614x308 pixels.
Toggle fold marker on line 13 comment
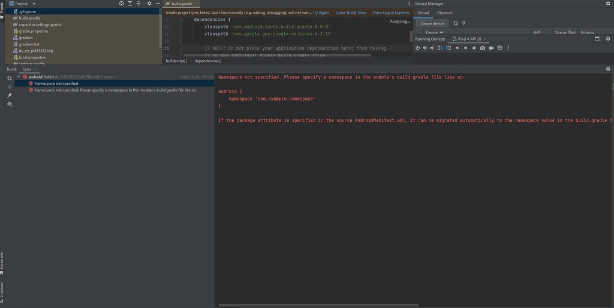pos(182,48)
